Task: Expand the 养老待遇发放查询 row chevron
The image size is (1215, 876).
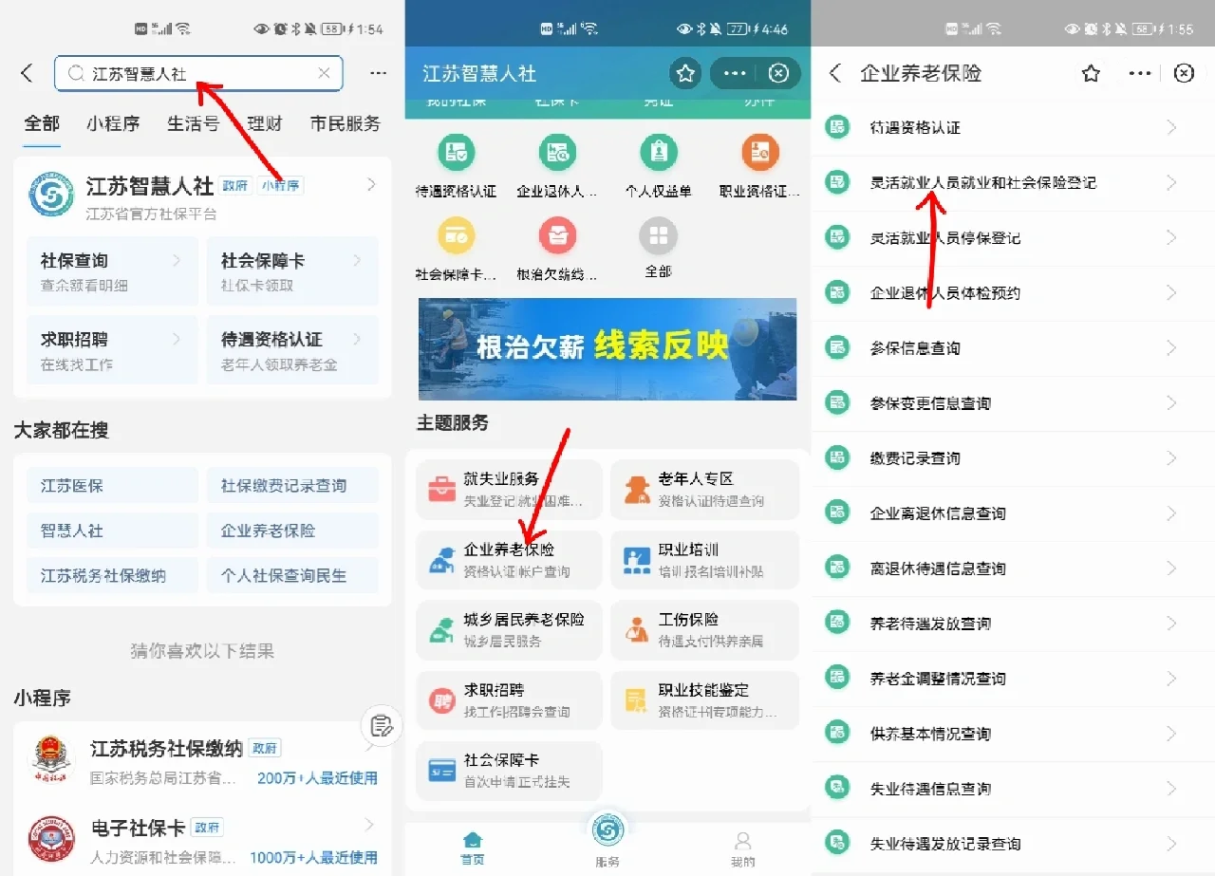Action: (1172, 623)
